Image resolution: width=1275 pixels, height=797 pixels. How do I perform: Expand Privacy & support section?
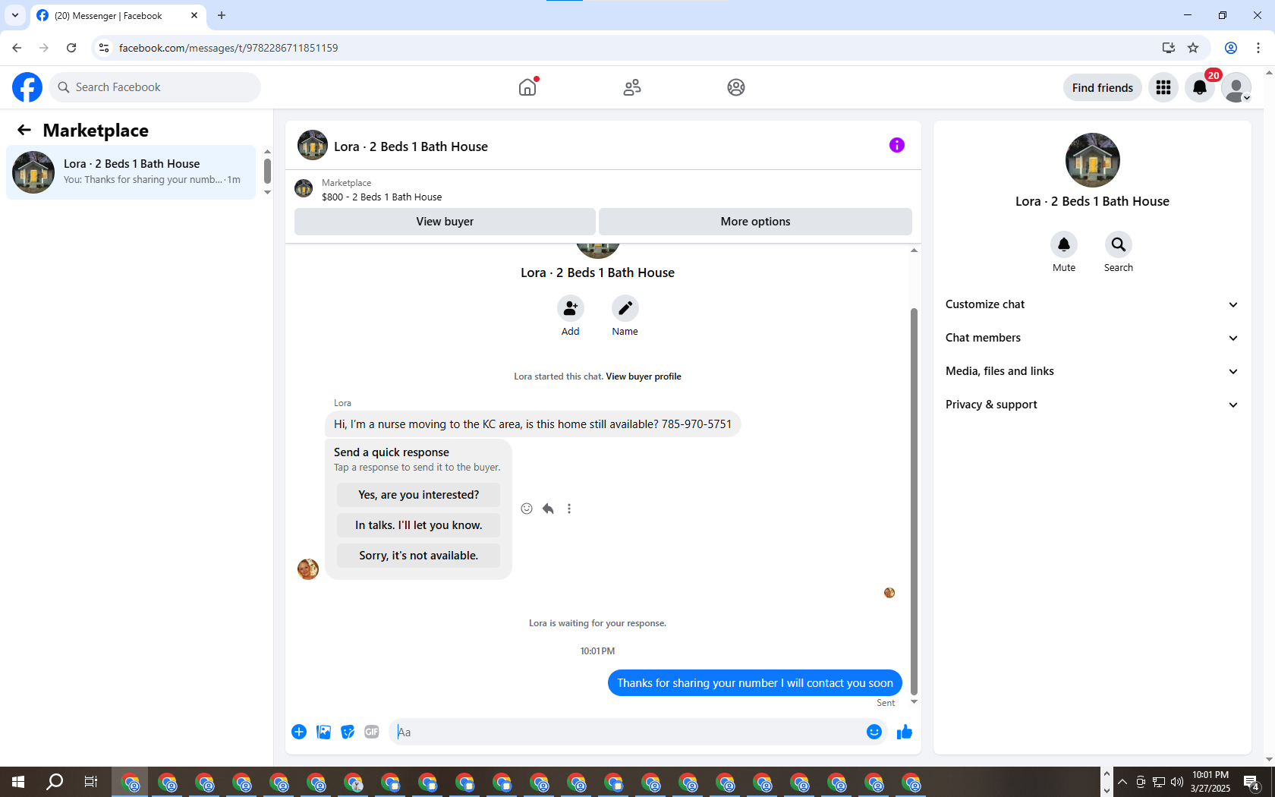pos(1092,405)
